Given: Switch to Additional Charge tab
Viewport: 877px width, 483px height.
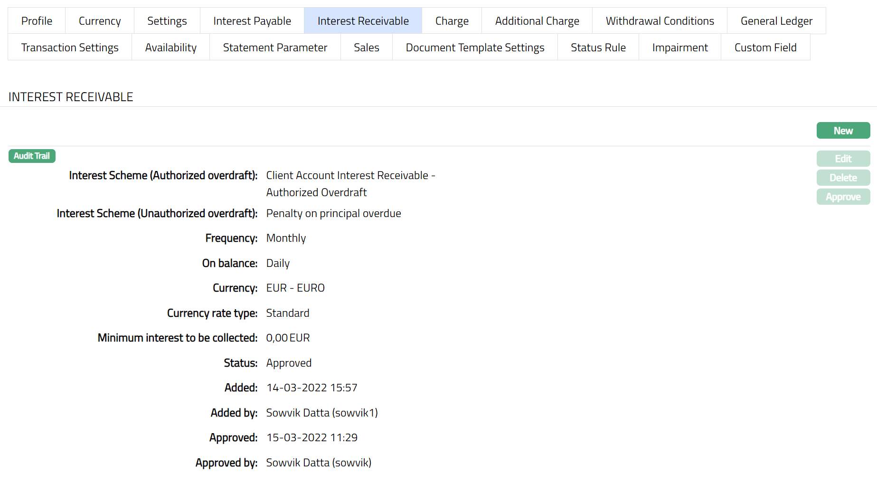Looking at the screenshot, I should coord(537,21).
